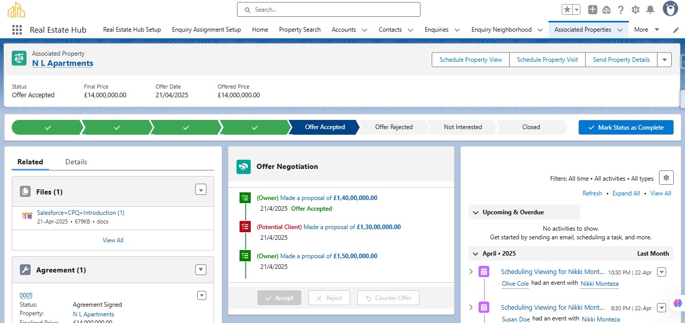Select the Offer Rejected status stage

[x=393, y=127]
